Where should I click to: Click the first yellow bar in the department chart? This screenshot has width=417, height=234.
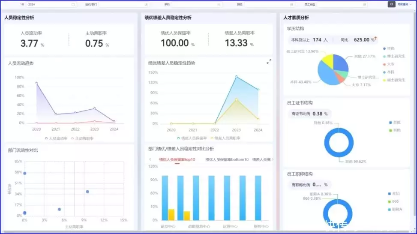tap(171, 215)
